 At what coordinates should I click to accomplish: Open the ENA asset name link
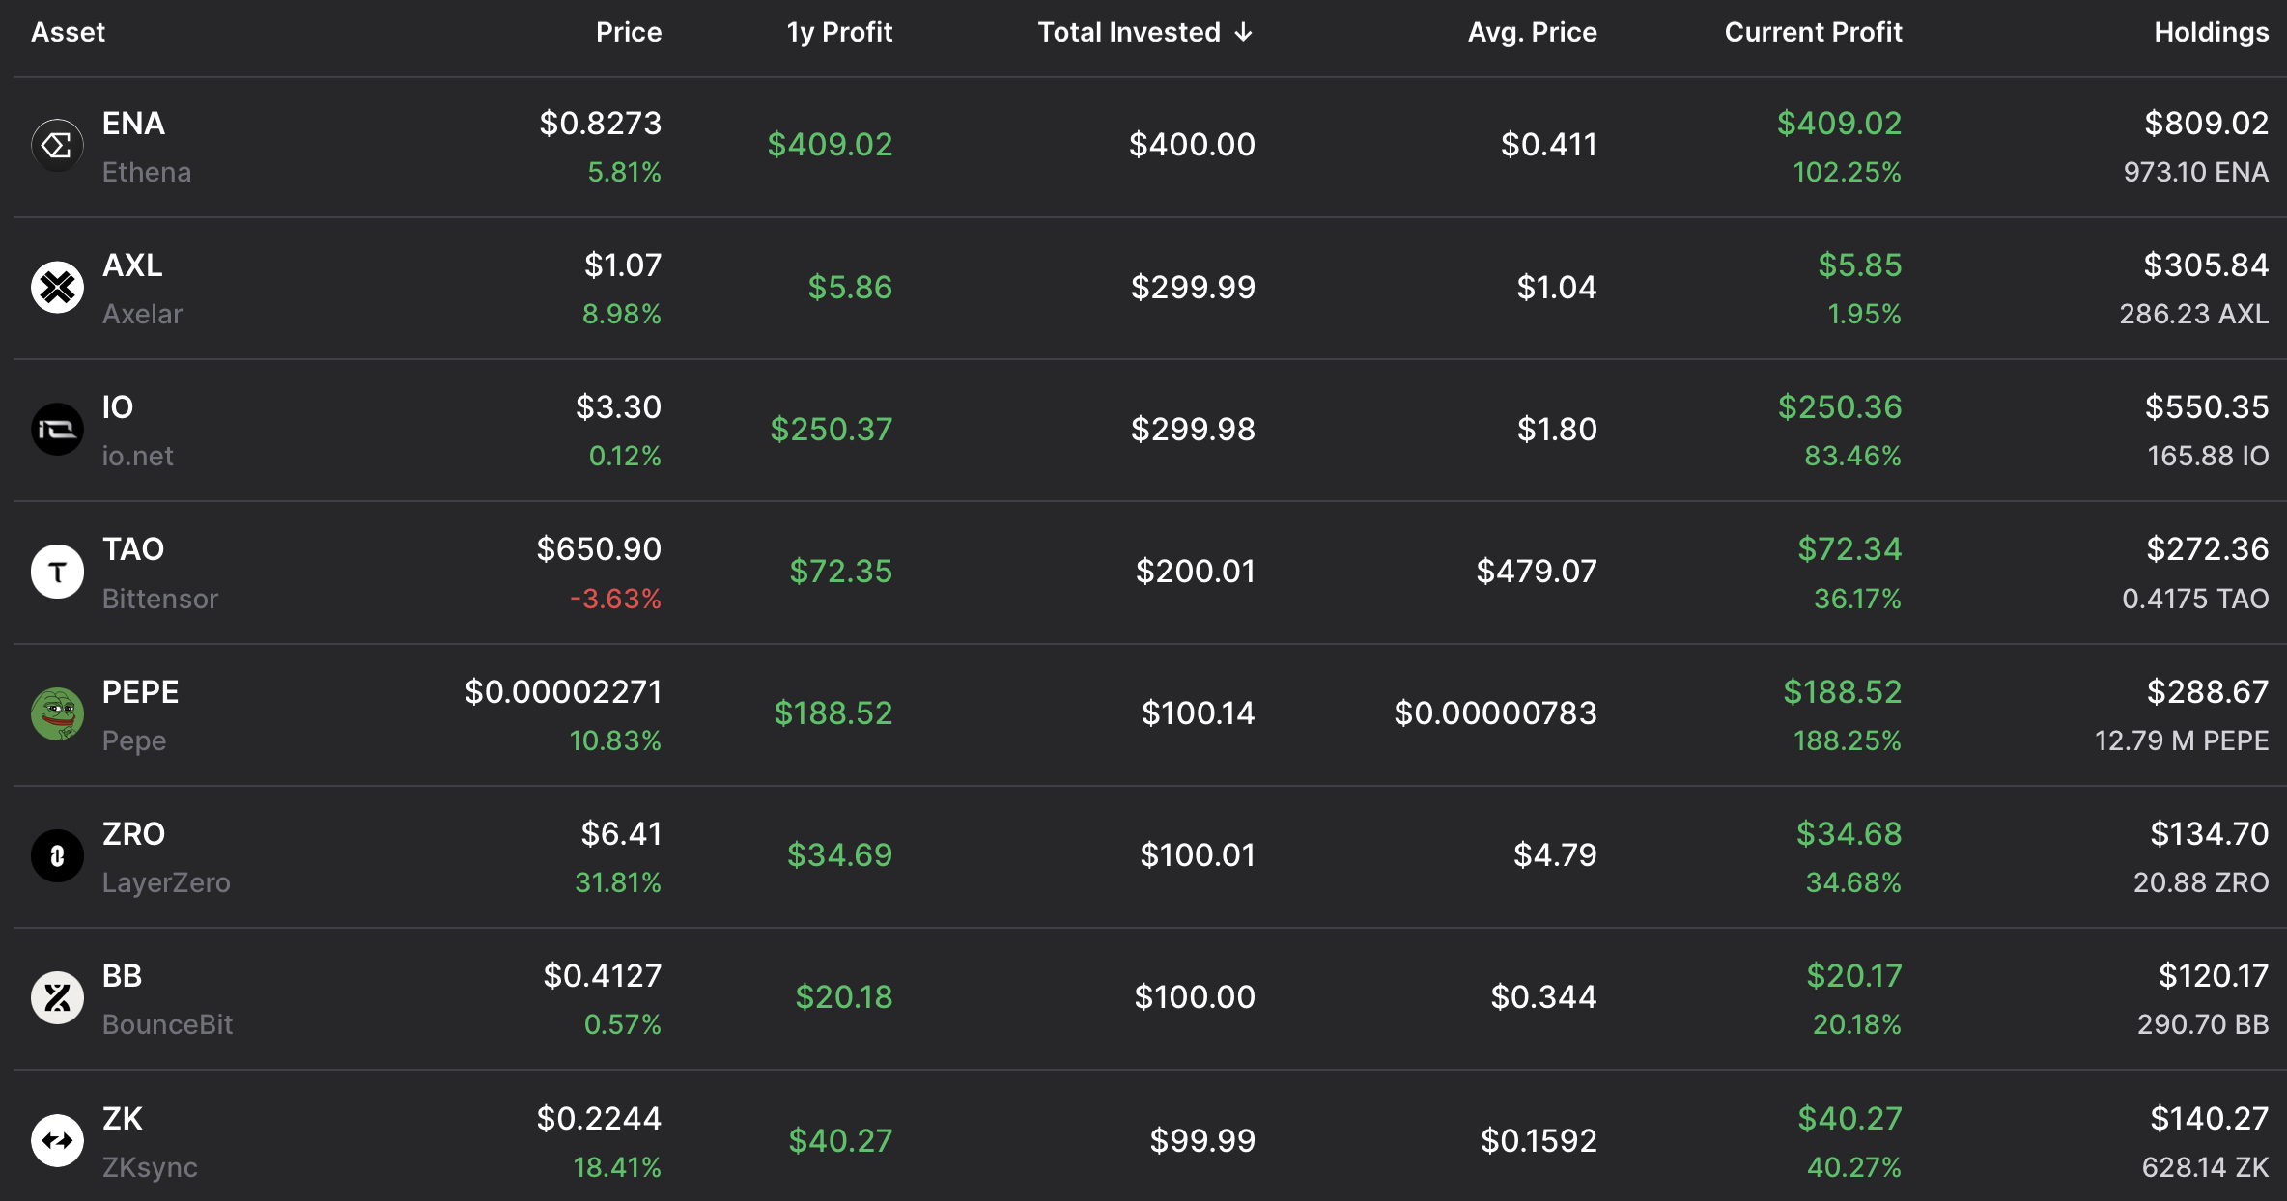pos(133,124)
